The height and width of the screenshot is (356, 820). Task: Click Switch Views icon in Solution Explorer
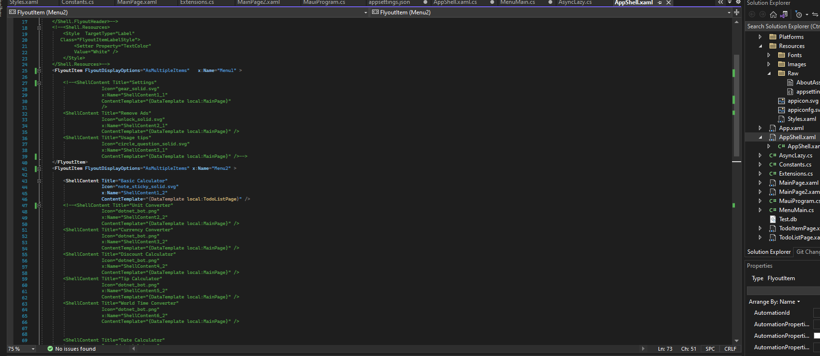click(784, 14)
